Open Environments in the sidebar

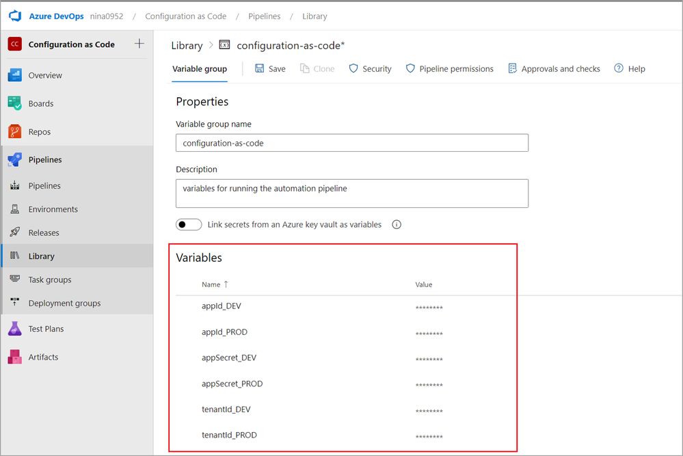[53, 209]
